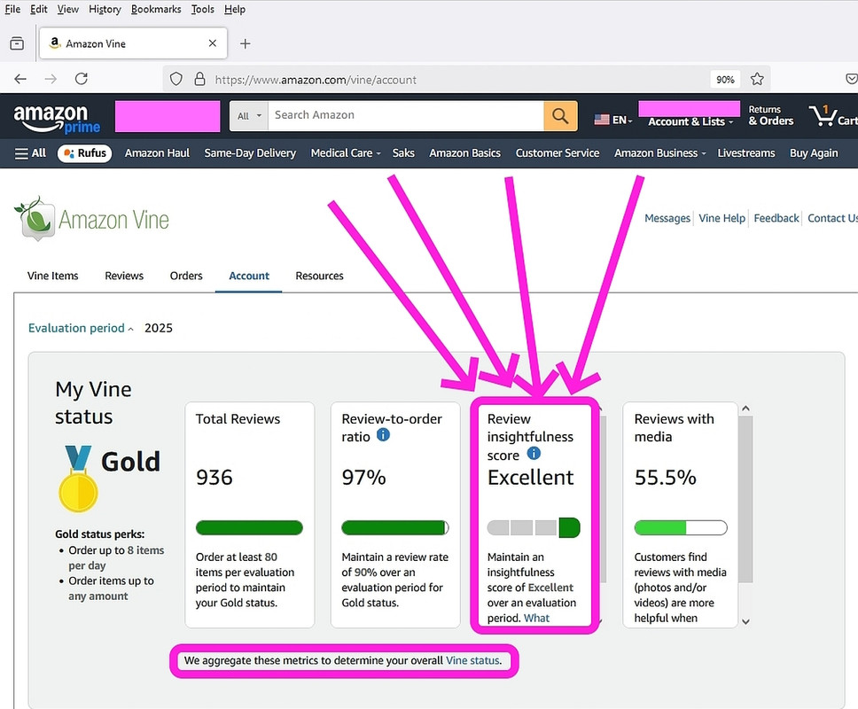Click in the Search Amazon field
Viewport: 858px width, 709px height.
coord(405,115)
